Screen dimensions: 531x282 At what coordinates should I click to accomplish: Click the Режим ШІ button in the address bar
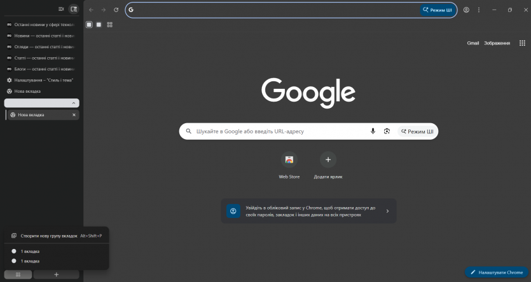[437, 10]
